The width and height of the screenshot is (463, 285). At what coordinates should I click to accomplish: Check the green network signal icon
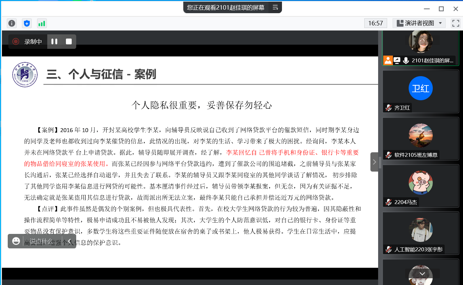42,23
